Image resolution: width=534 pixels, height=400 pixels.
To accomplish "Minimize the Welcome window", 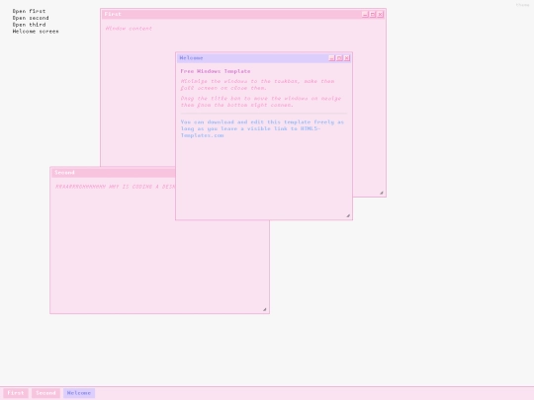I will coord(331,58).
